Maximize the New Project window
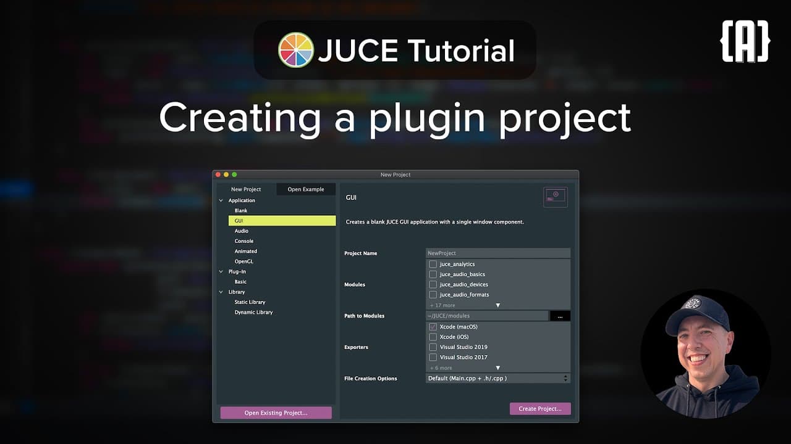Screen dimensions: 791x444 [x=234, y=175]
